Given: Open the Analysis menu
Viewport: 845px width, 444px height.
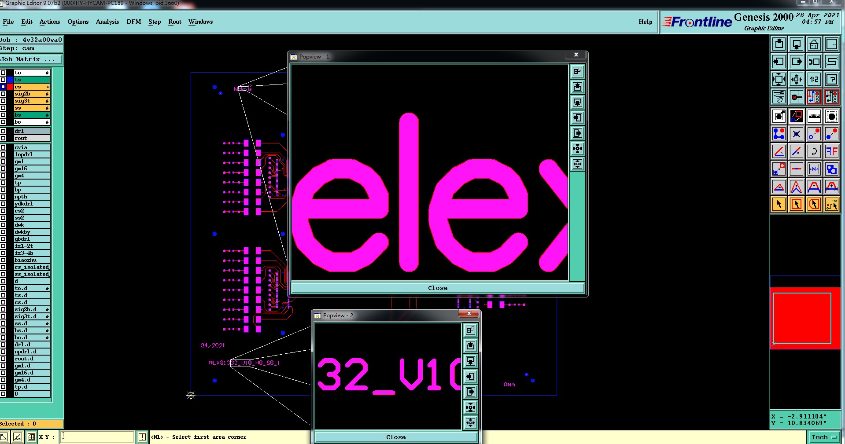Looking at the screenshot, I should click(x=107, y=22).
